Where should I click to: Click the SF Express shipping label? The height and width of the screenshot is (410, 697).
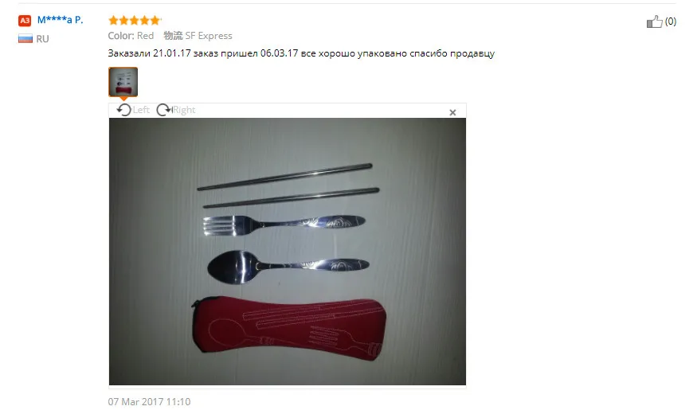pyautogui.click(x=209, y=36)
